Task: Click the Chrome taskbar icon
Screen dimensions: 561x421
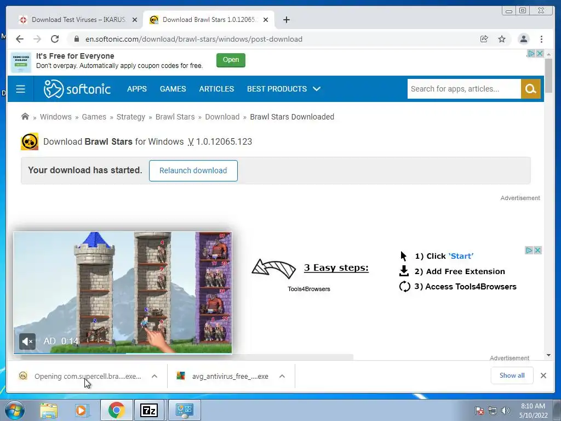Action: point(116,410)
